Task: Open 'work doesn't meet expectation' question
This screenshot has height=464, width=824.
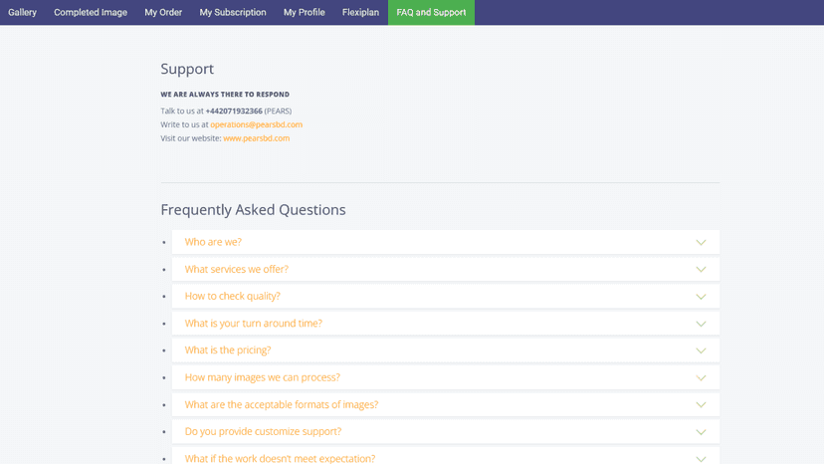Action: pos(446,456)
